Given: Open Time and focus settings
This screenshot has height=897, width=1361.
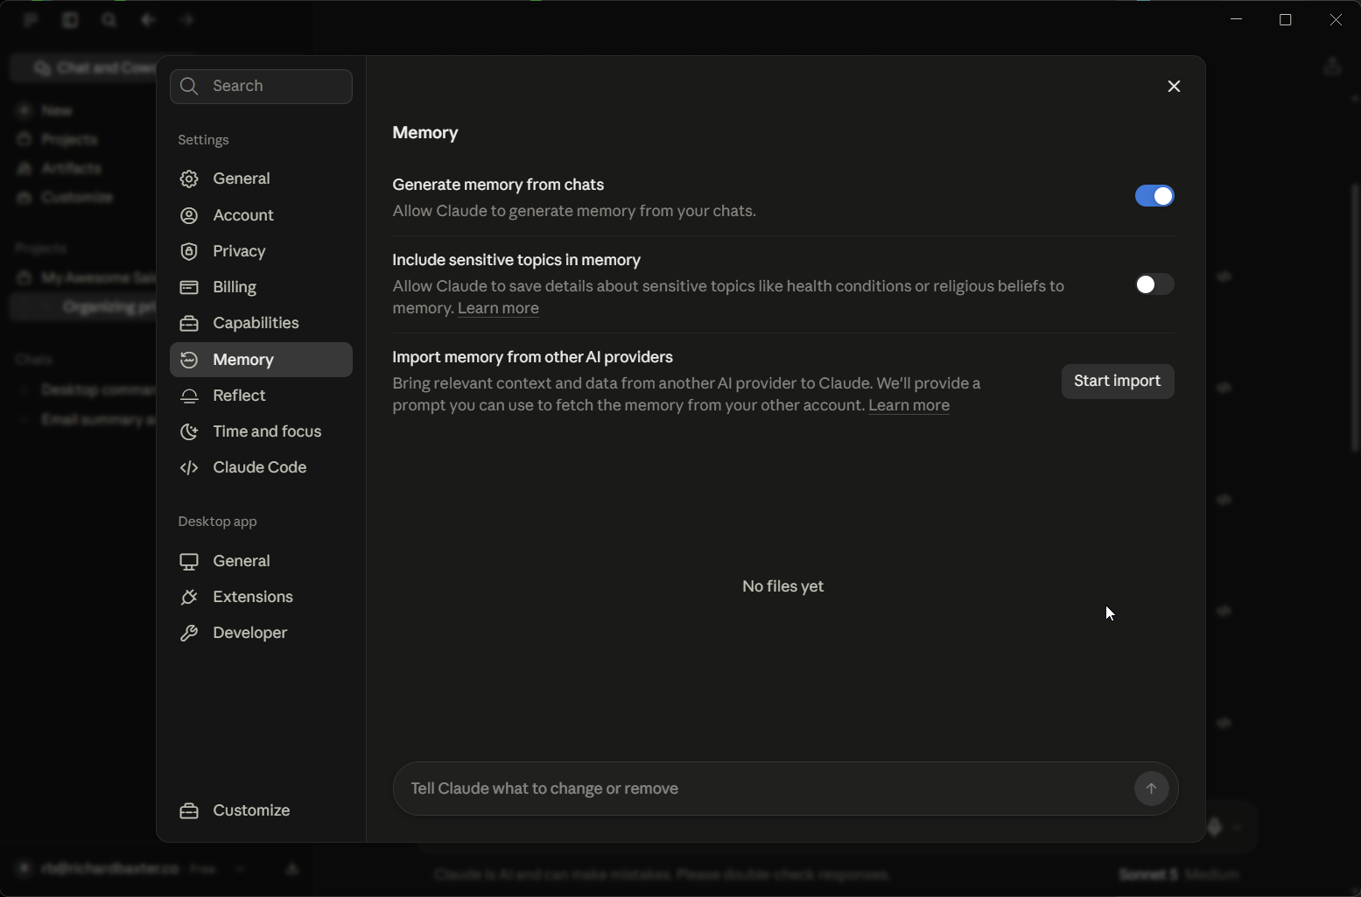Looking at the screenshot, I should 261,431.
